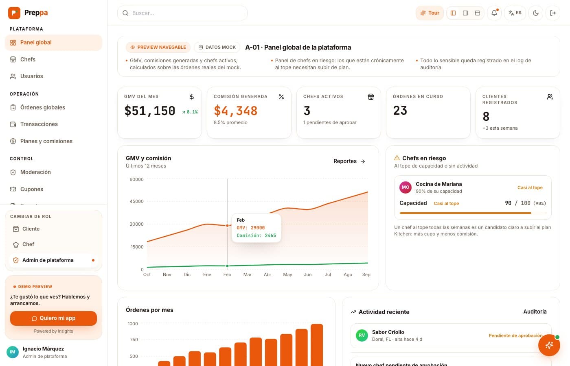Go to Moderación section
This screenshot has width=570, height=366.
click(x=53, y=172)
